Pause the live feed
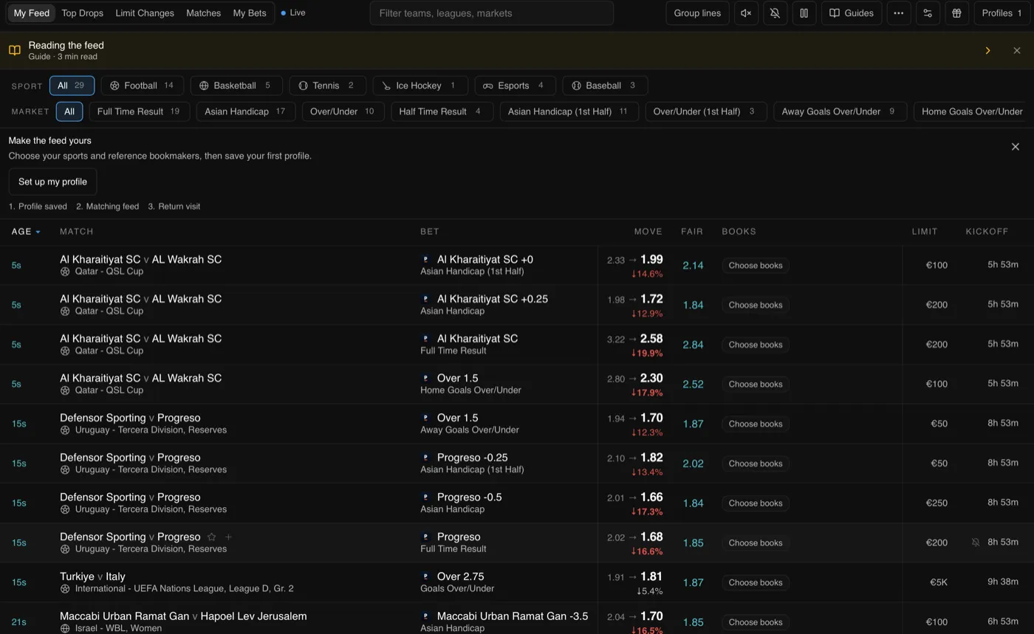 coord(804,13)
